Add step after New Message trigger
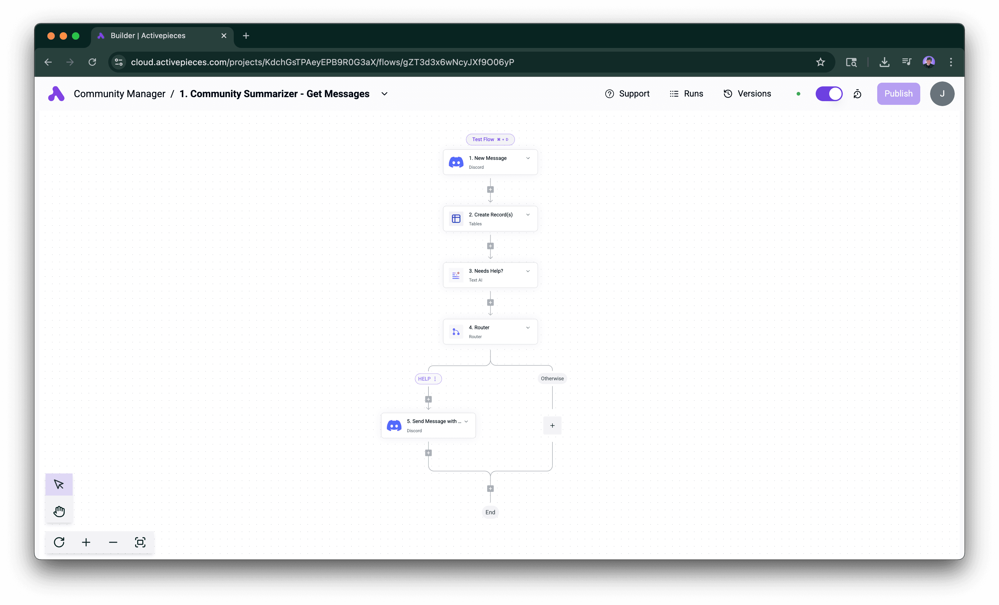 [490, 190]
